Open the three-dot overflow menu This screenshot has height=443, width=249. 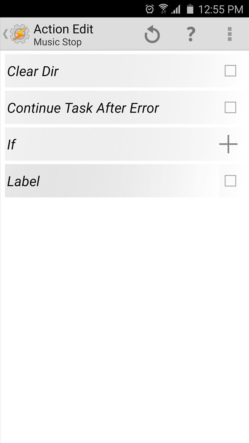pyautogui.click(x=229, y=35)
